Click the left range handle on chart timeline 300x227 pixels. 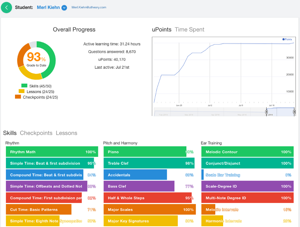(x=266, y=111)
